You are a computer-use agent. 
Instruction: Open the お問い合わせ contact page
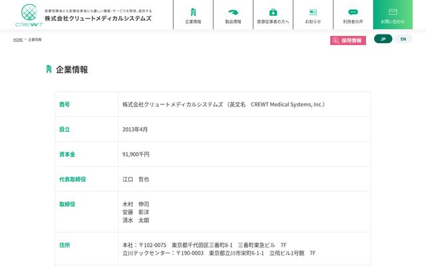point(393,15)
